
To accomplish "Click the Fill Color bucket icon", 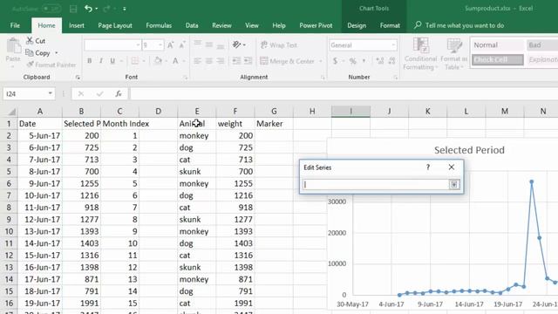I will (x=158, y=61).
